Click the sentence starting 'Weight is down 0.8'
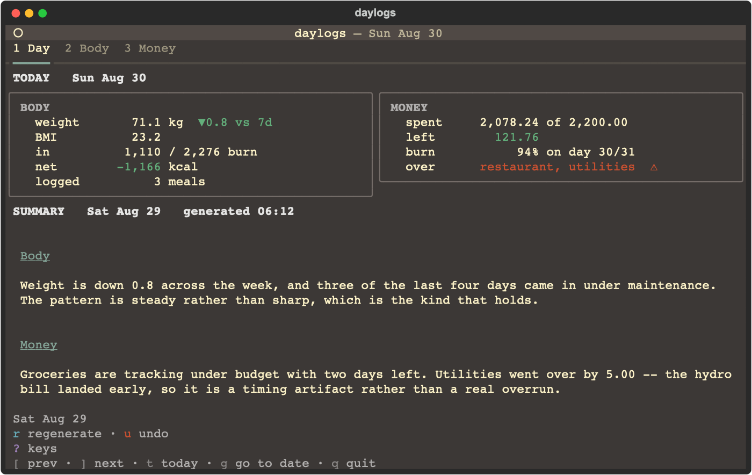The height and width of the screenshot is (475, 752). [x=368, y=285]
